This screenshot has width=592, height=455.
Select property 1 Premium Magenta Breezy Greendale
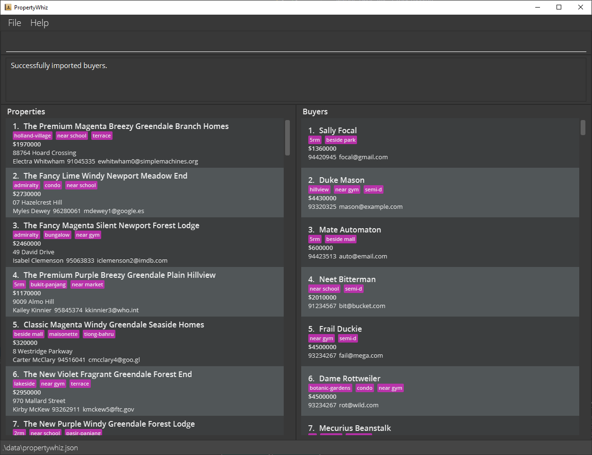coord(145,143)
